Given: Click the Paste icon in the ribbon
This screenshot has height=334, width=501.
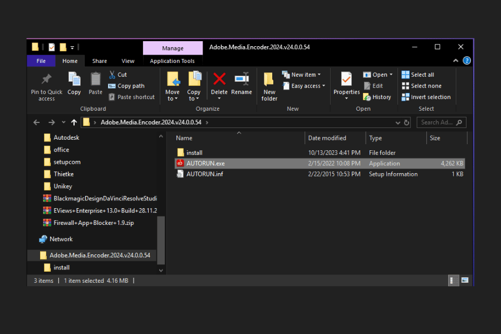Looking at the screenshot, I should (x=96, y=80).
